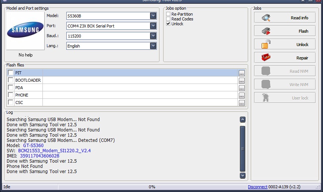
Task: Click the Read info button label
Action: pyautogui.click(x=300, y=18)
